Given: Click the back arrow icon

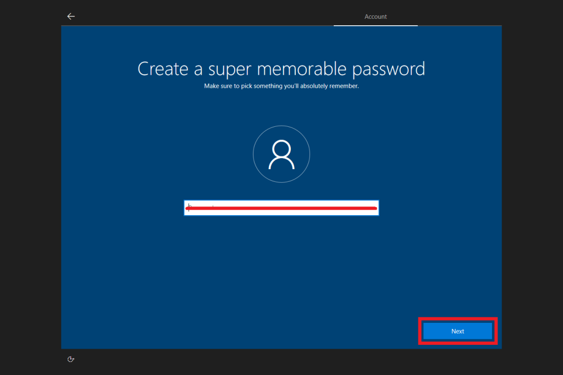Looking at the screenshot, I should 71,16.
